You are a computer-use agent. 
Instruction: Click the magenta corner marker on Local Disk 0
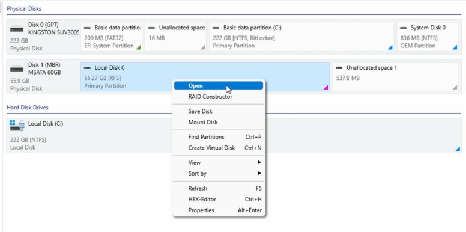coord(326,87)
